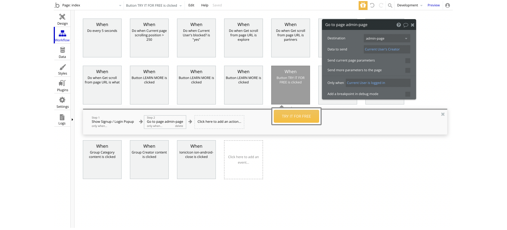507x230 pixels.
Task: Expand the Destination admin-page dropdown
Action: tap(387, 39)
